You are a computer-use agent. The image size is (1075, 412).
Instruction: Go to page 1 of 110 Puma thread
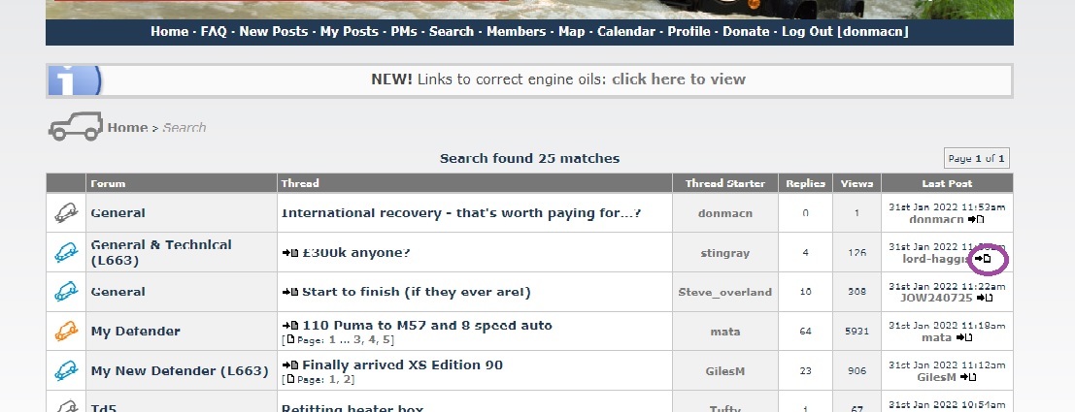pyautogui.click(x=332, y=340)
